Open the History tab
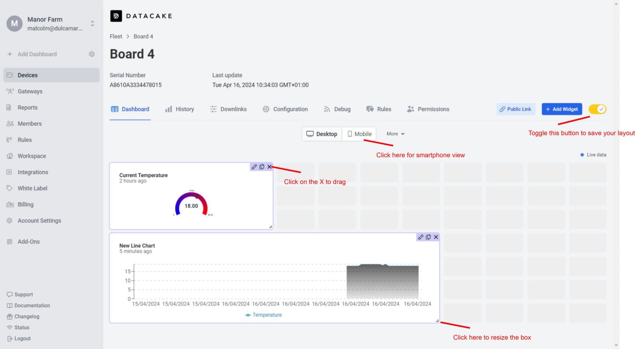This screenshot has width=635, height=349. point(180,109)
